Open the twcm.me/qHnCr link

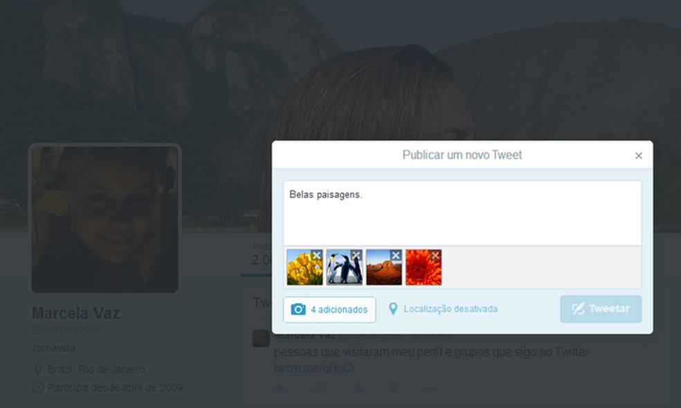pyautogui.click(x=314, y=368)
